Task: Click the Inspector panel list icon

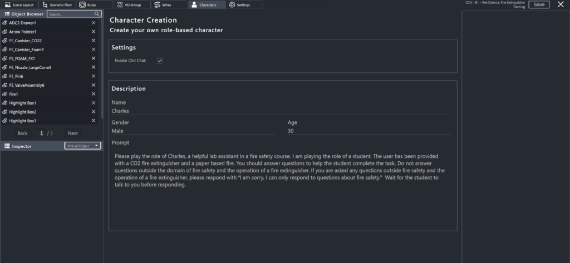Action: tap(7, 146)
